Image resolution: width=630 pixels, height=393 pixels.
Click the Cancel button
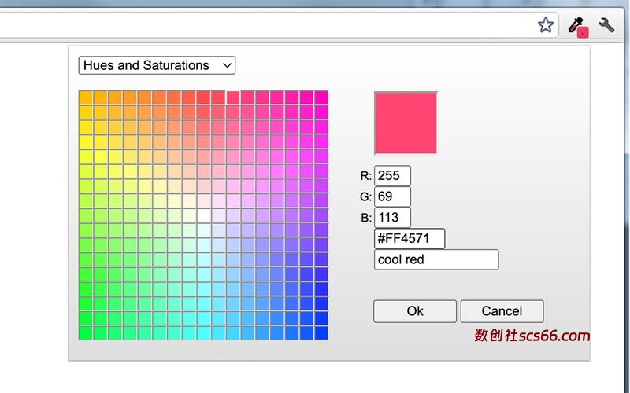[502, 311]
